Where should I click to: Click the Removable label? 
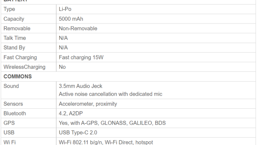click(17, 28)
